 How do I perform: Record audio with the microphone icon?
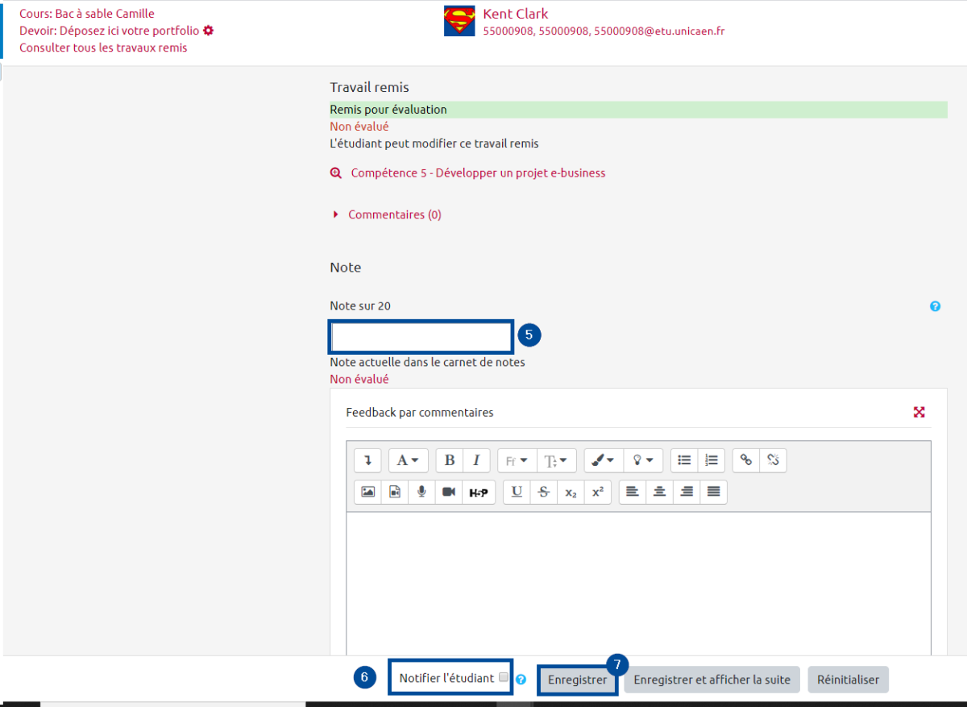pos(421,492)
